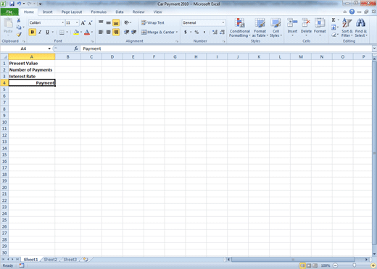
Task: Open the Calibri font name dropdown
Action: (x=63, y=22)
